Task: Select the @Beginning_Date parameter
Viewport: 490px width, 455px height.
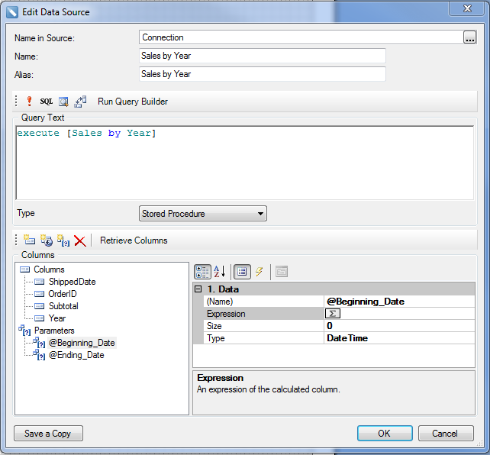Action: (x=82, y=343)
